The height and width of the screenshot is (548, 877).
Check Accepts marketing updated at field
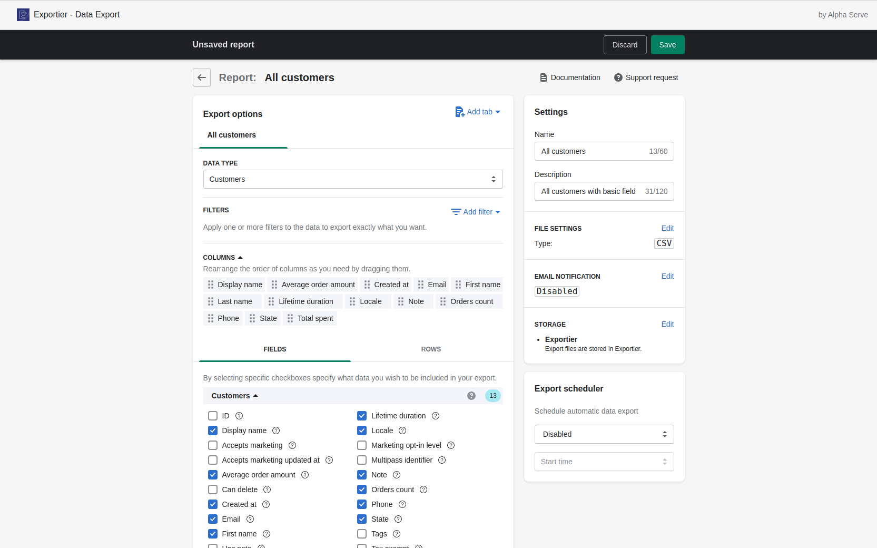point(213,460)
